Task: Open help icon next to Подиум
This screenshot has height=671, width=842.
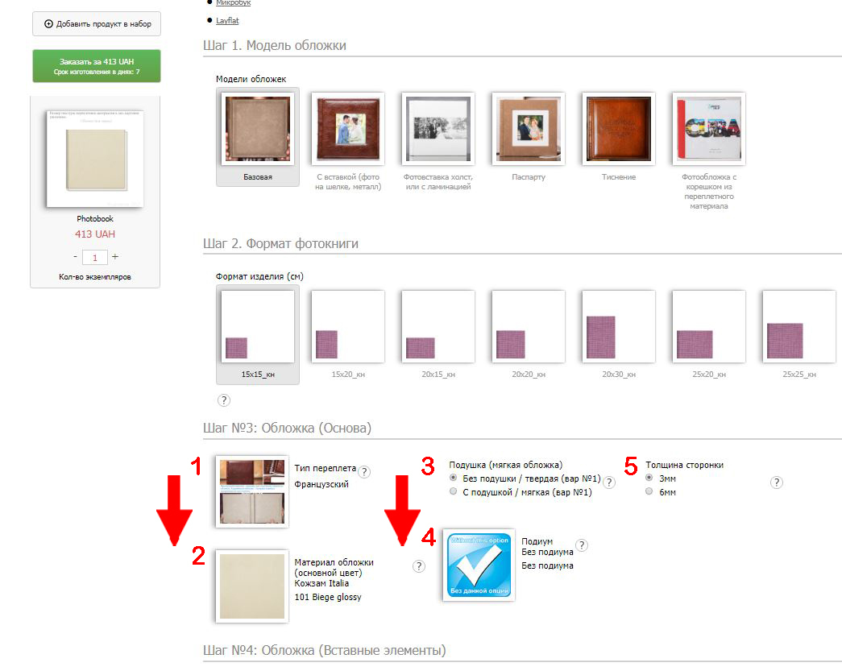Action: coord(582,545)
